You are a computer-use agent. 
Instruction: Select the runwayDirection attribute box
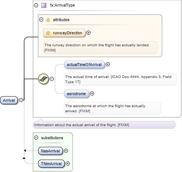(64, 33)
